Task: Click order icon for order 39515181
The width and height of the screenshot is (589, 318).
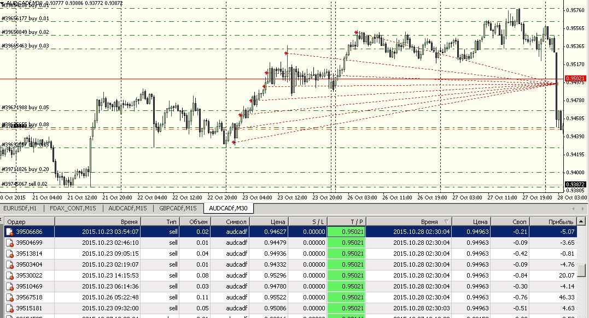Action: [10, 308]
